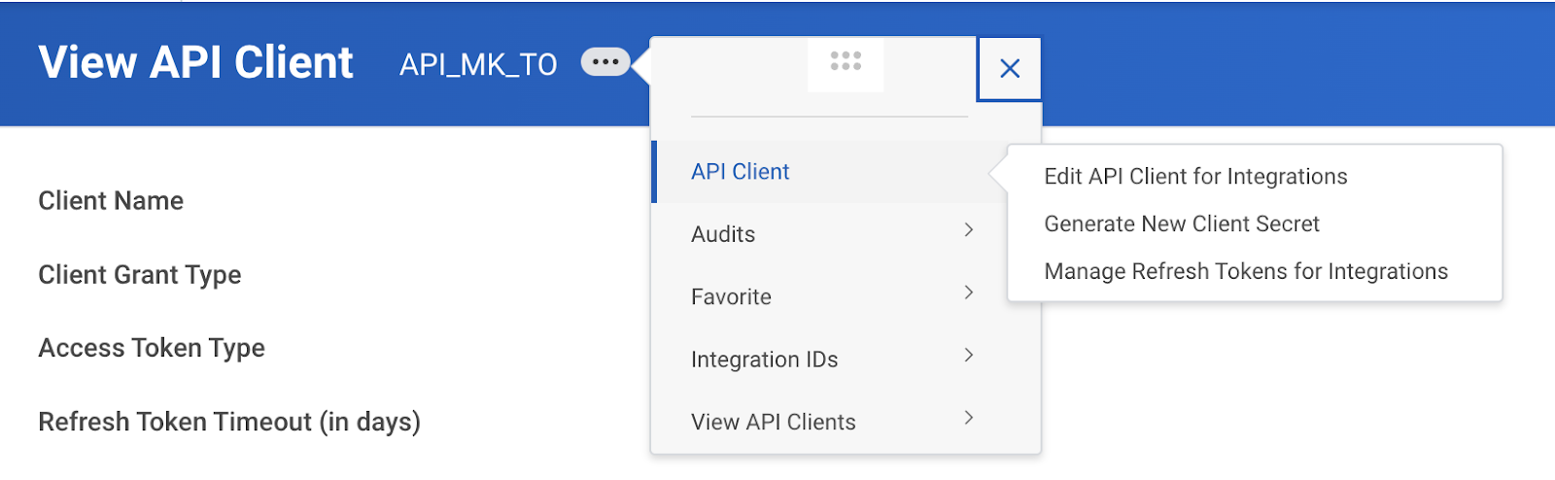Click the six-dot drag handle icon
Image resolution: width=1555 pixels, height=480 pixels.
(846, 61)
